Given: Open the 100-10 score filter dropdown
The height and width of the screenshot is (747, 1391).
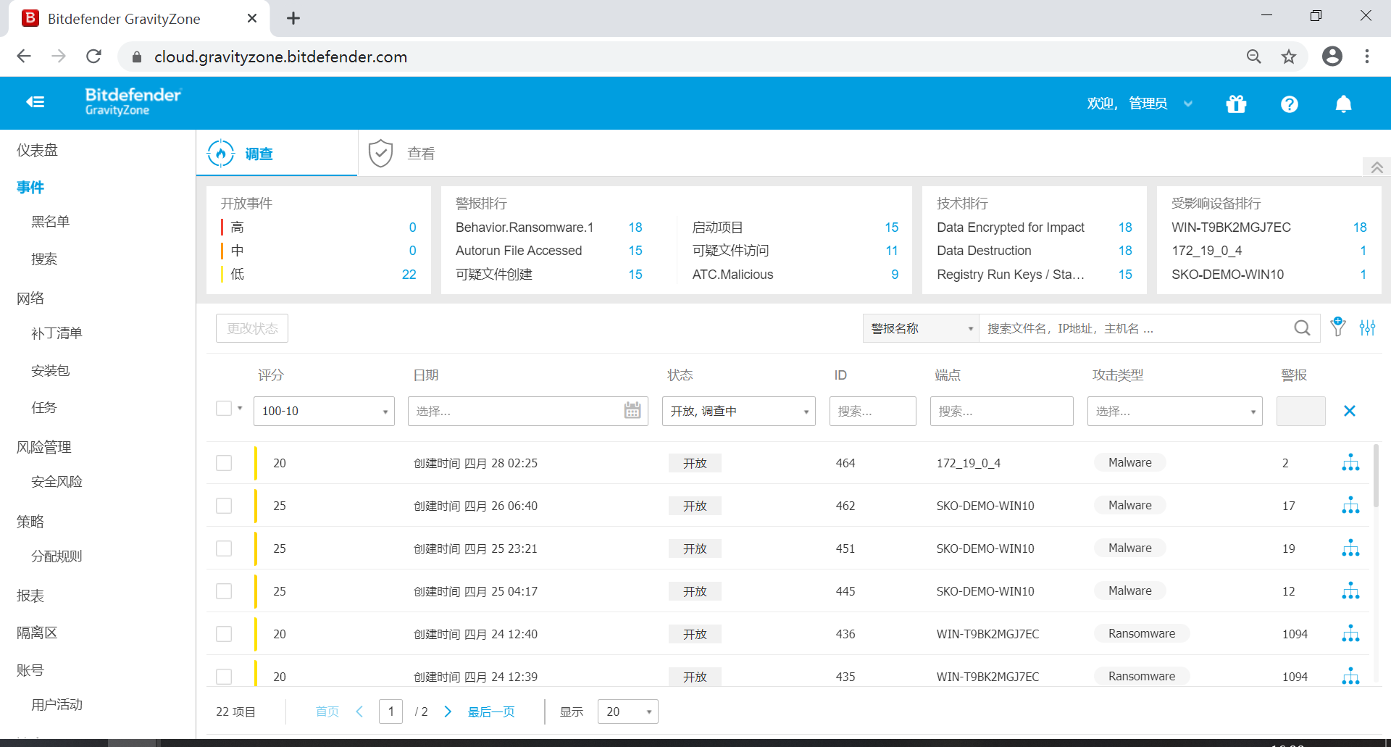Looking at the screenshot, I should [324, 411].
